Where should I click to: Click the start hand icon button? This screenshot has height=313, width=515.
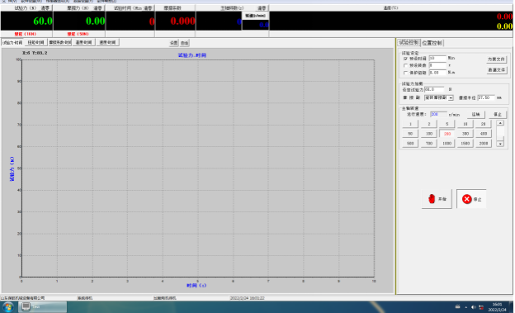[x=437, y=199]
